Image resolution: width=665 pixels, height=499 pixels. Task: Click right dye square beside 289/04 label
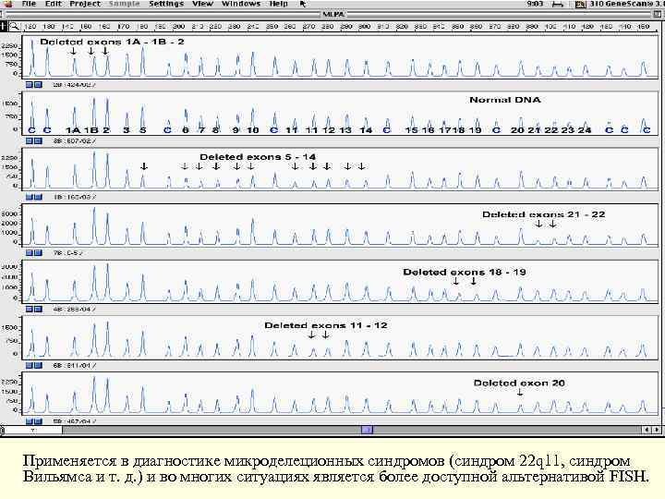[x=38, y=309]
